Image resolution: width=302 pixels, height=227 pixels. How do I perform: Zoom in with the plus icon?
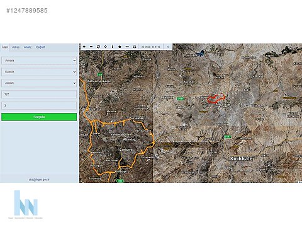84,47
